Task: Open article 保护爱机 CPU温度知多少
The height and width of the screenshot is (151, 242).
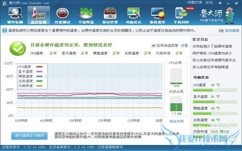Action: pos(212,53)
